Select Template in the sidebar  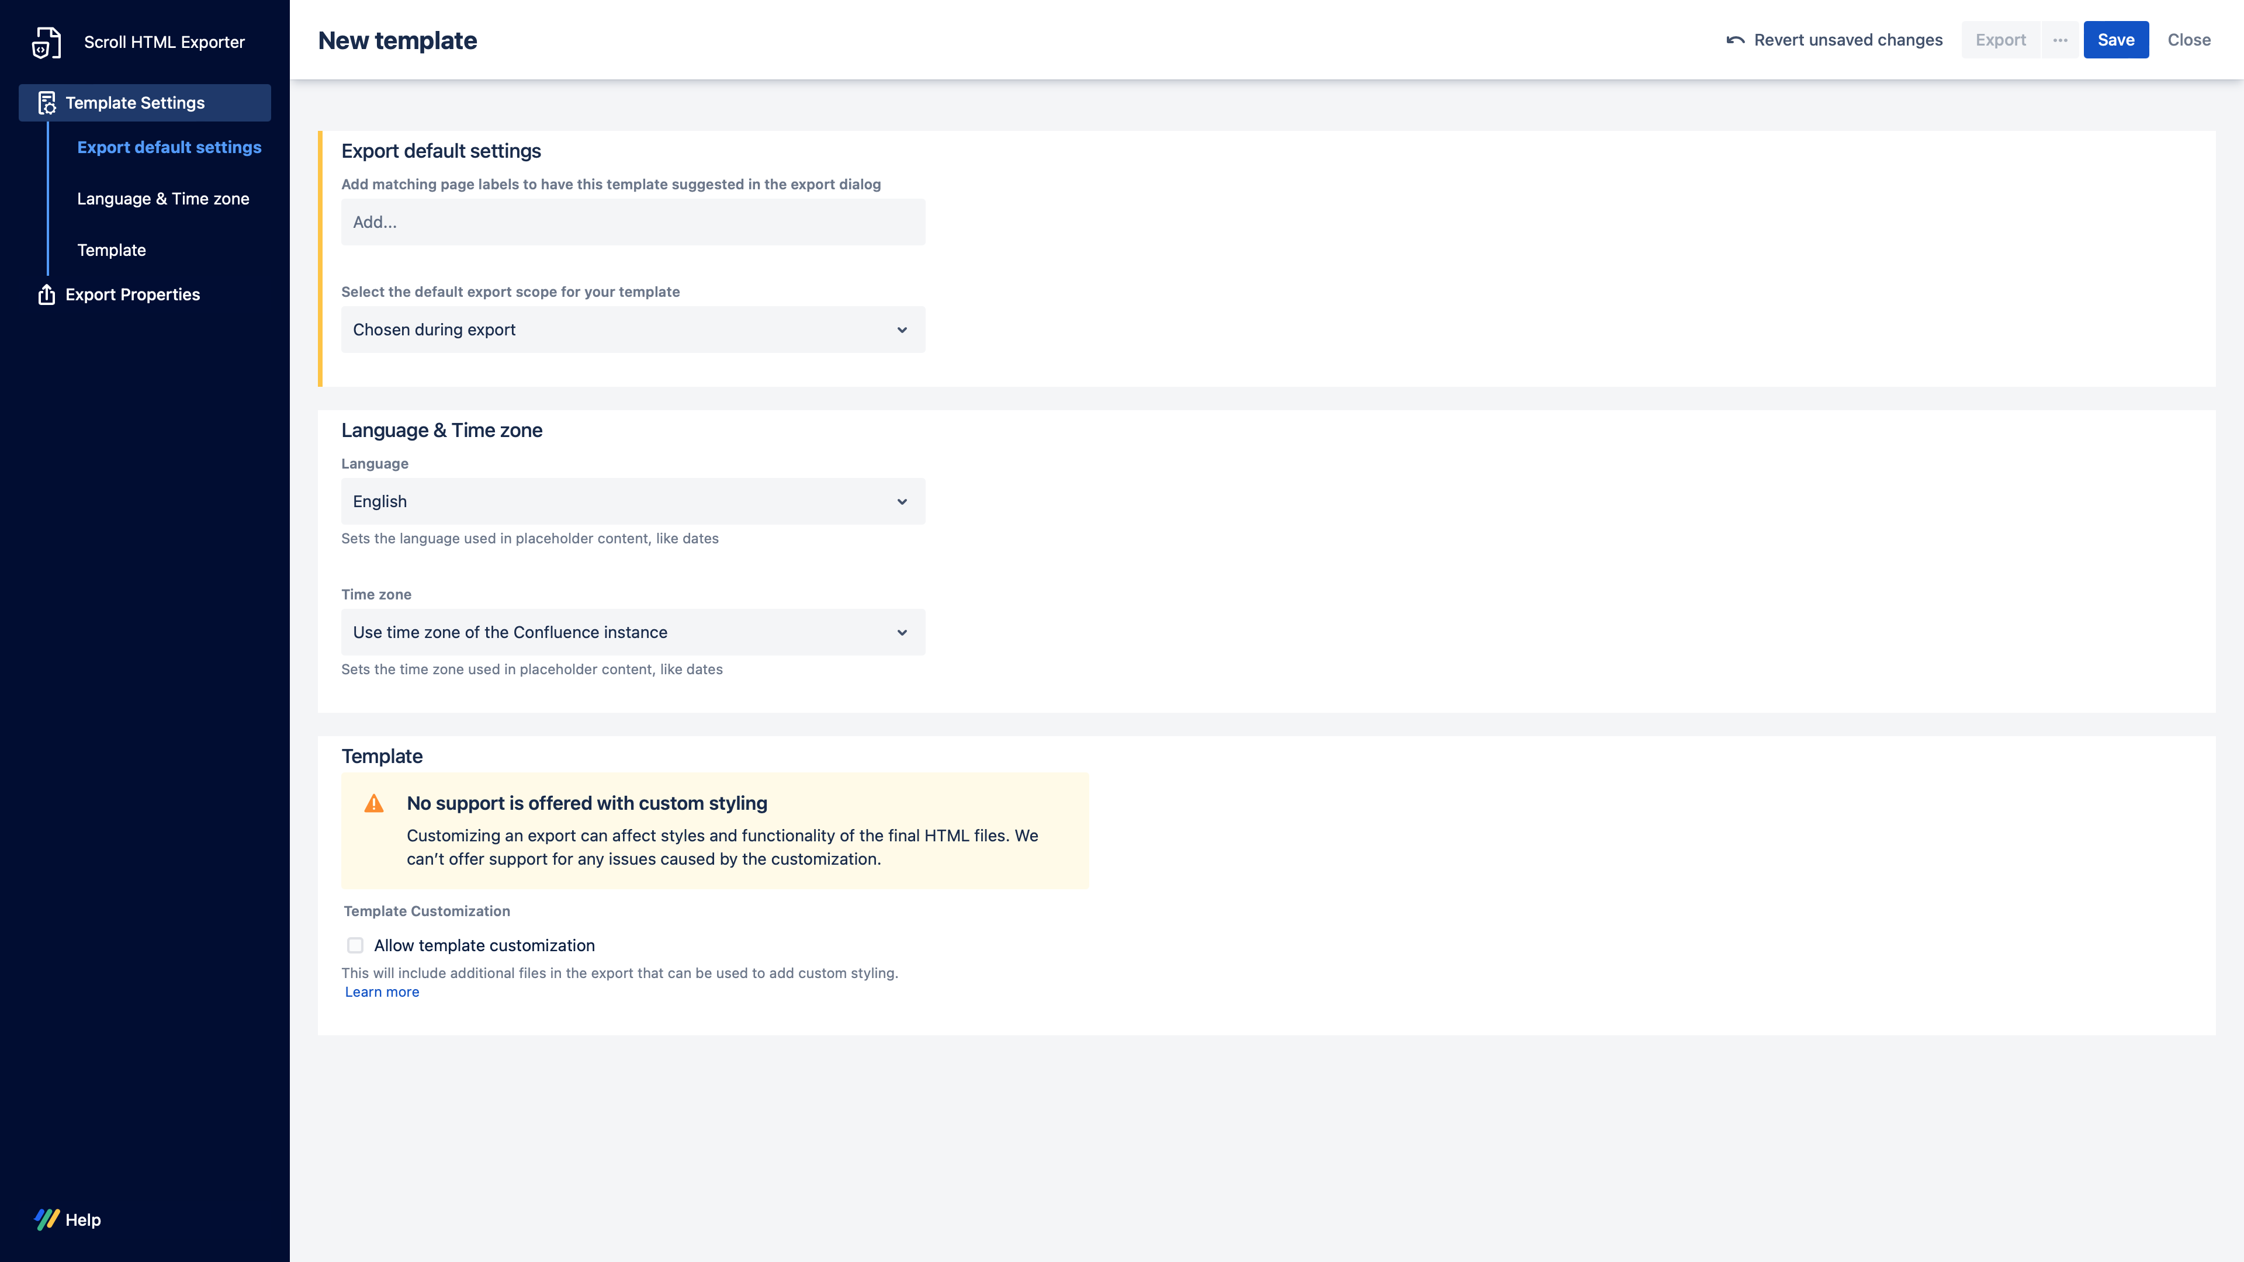[x=112, y=250]
